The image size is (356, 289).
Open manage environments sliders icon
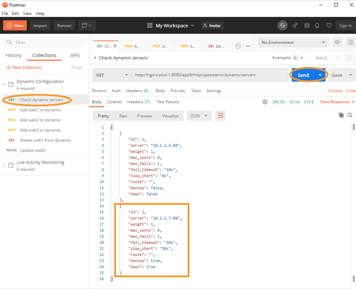[351, 42]
